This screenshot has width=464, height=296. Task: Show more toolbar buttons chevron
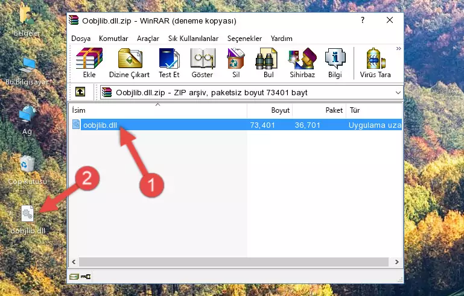(399, 48)
